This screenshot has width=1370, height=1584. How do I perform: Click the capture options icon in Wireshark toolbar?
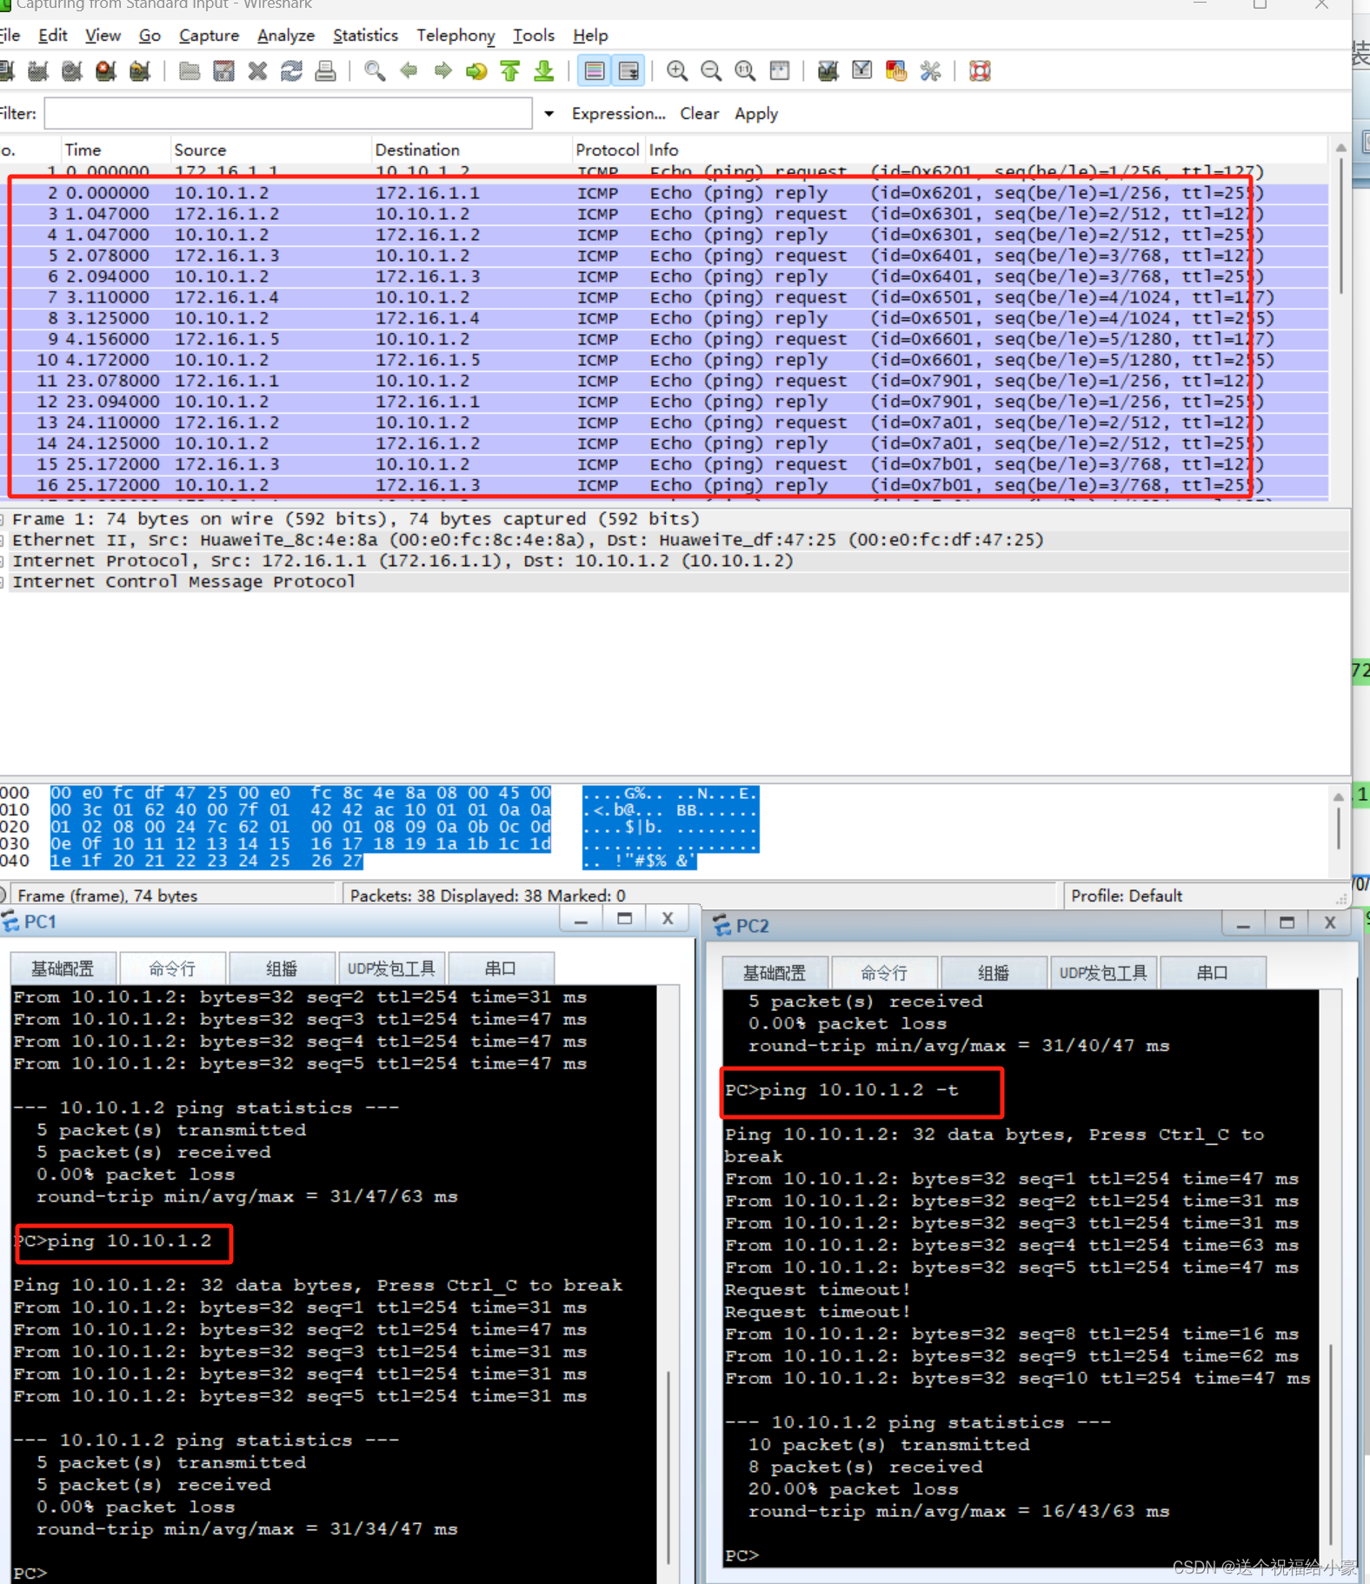[38, 71]
